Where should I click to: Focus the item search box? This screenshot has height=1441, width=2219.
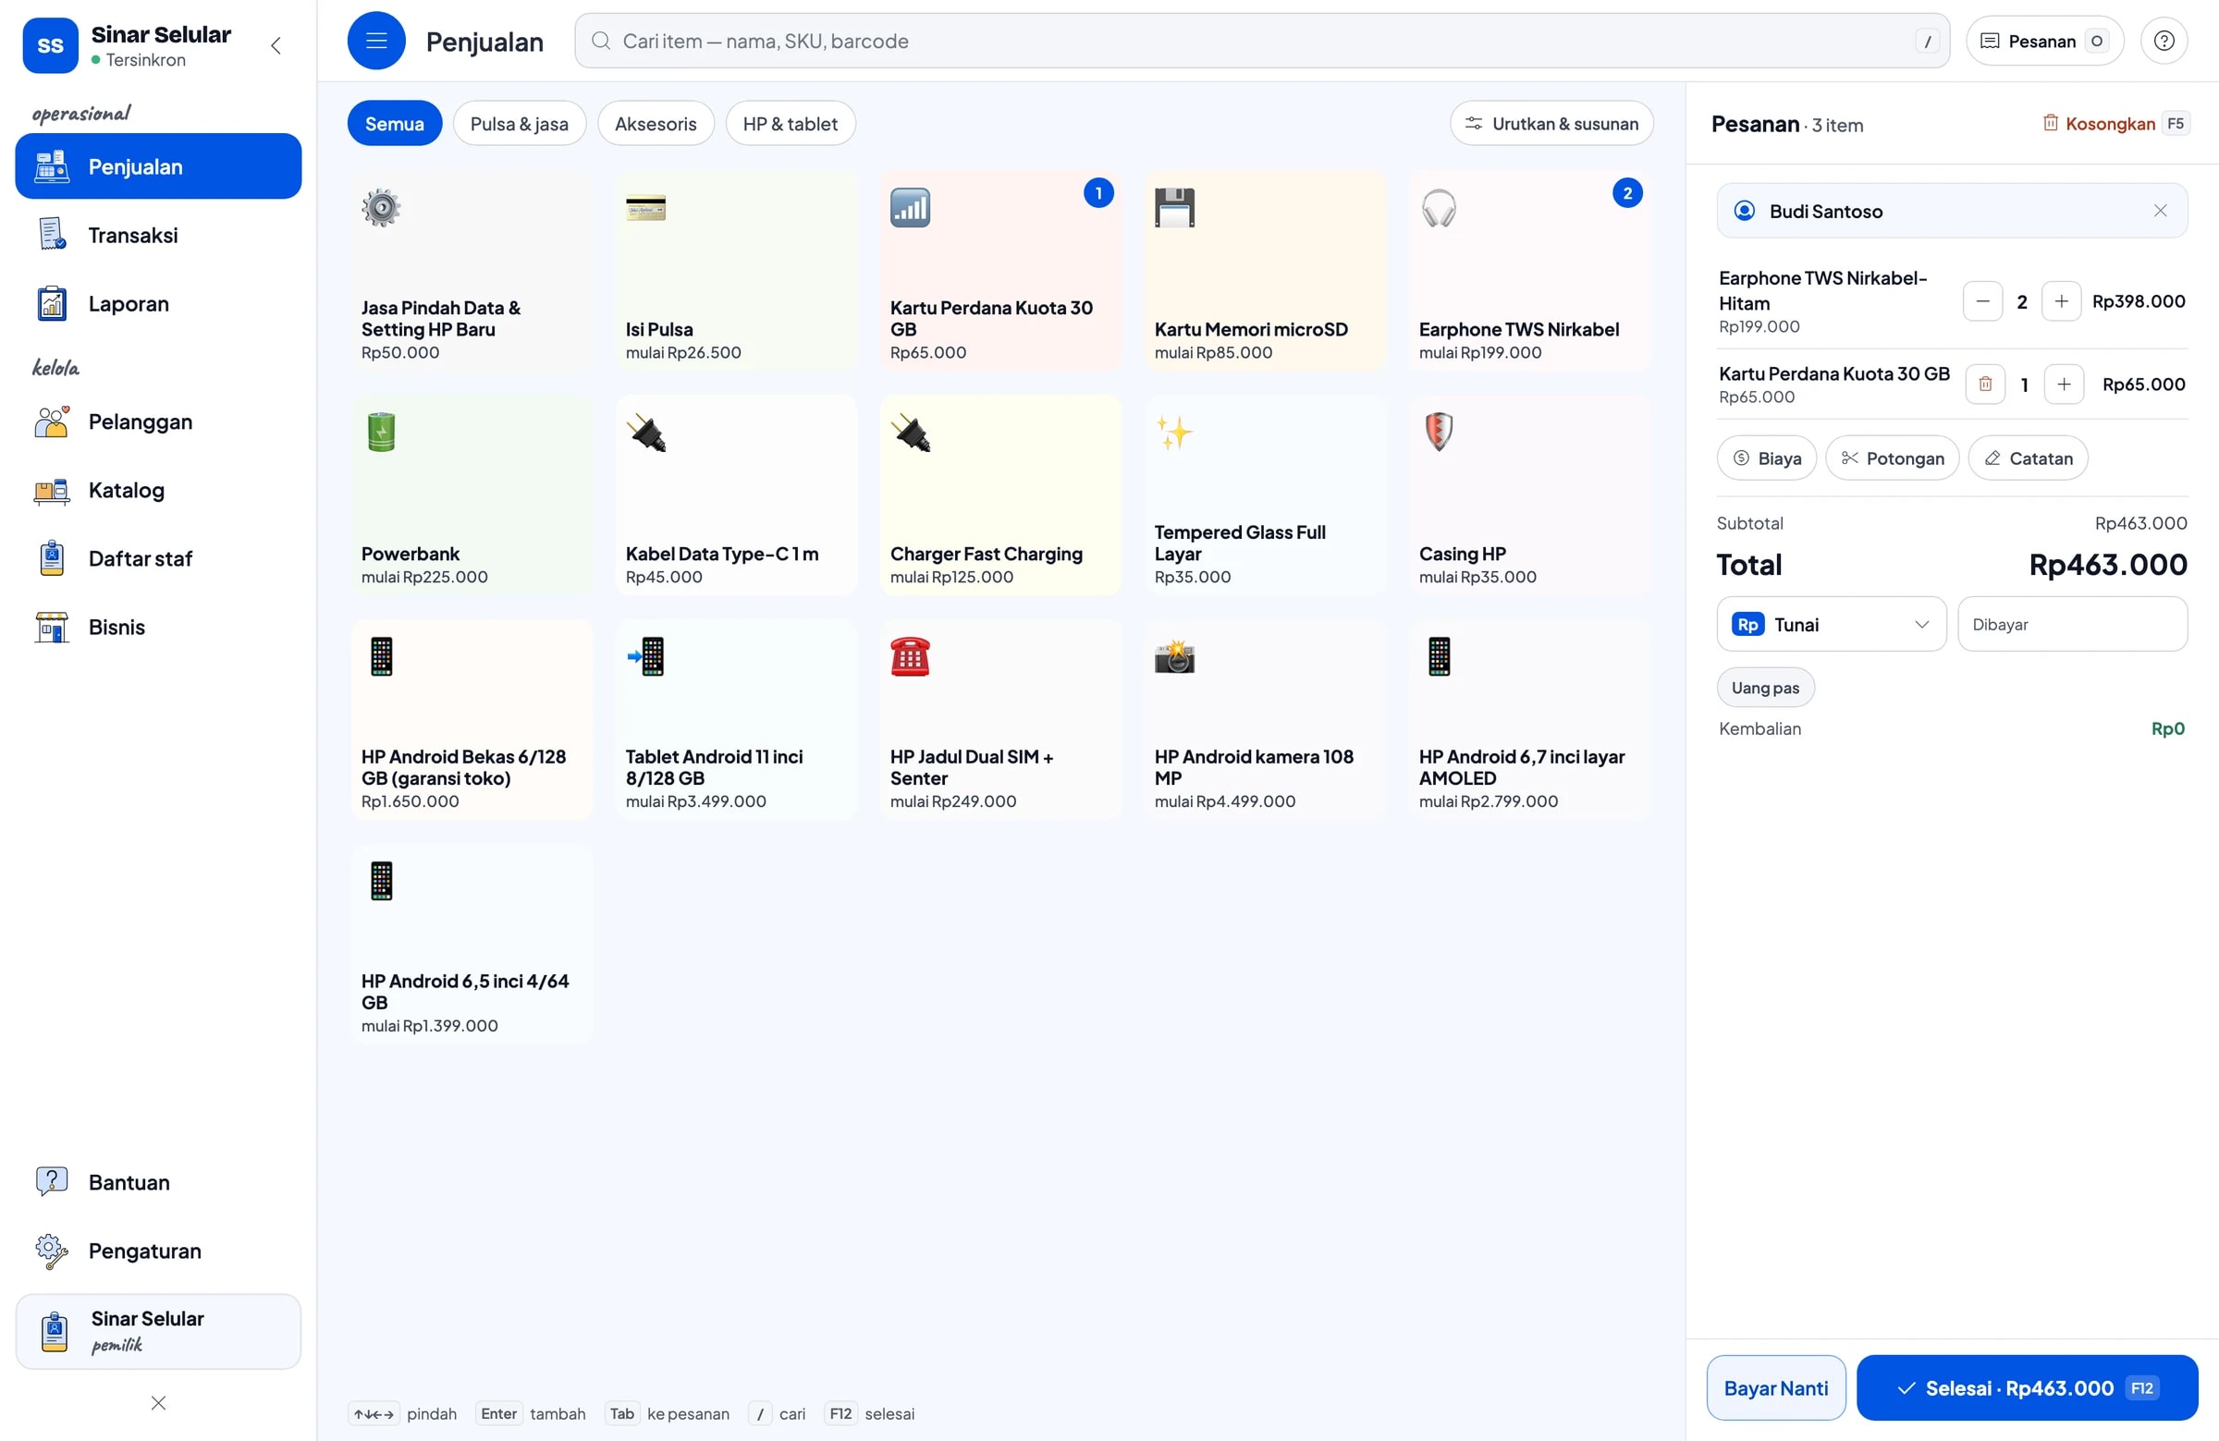click(x=1261, y=41)
